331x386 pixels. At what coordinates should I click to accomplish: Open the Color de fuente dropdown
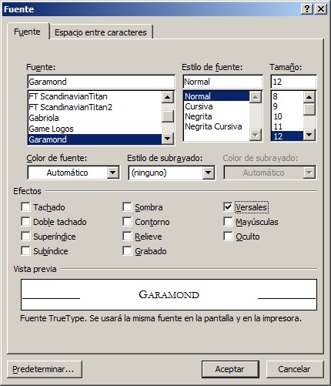point(113,173)
